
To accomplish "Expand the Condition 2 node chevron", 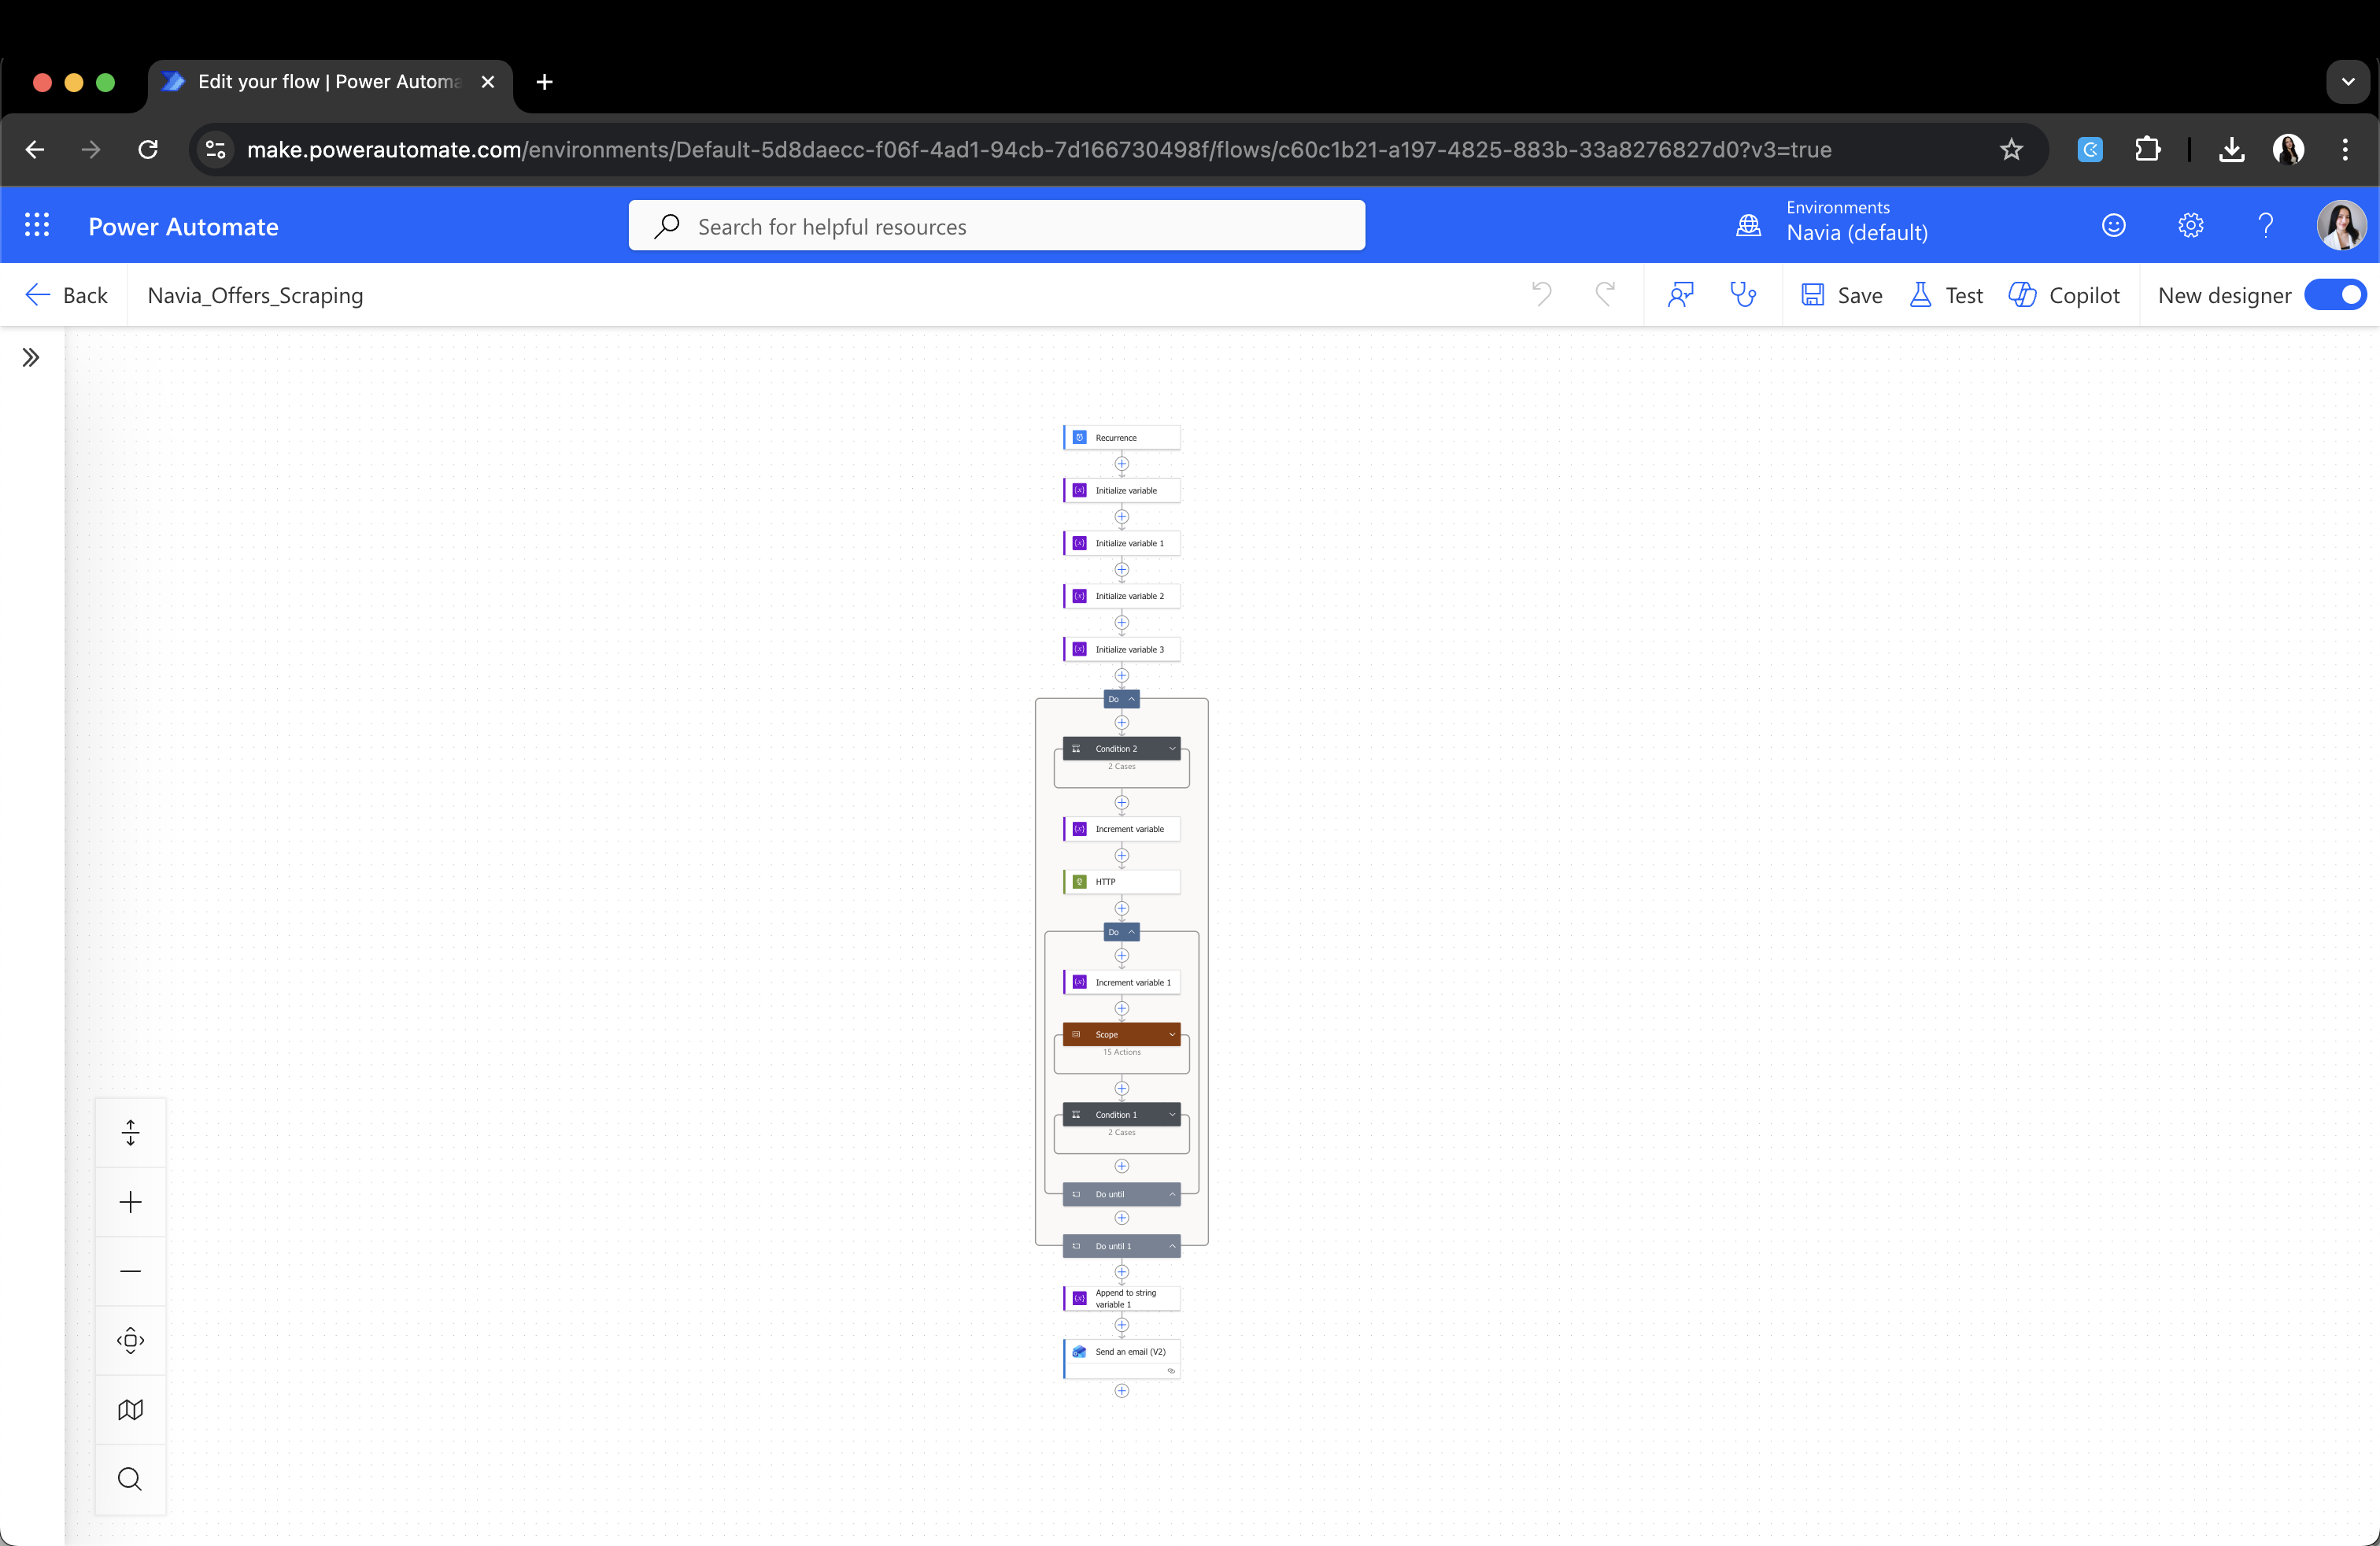I will (1172, 749).
